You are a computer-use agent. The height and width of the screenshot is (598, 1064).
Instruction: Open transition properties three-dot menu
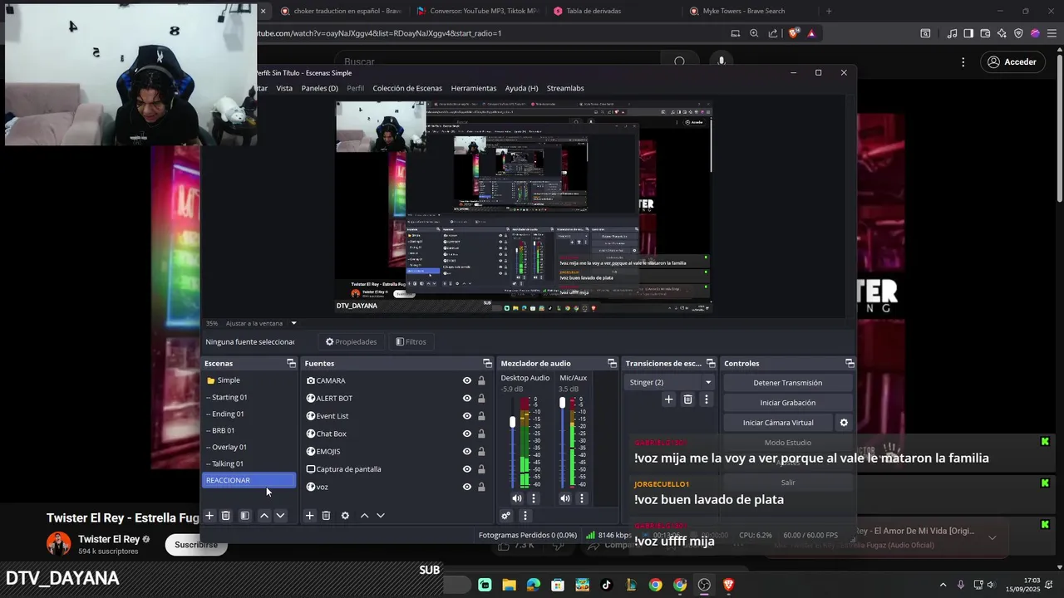(707, 399)
